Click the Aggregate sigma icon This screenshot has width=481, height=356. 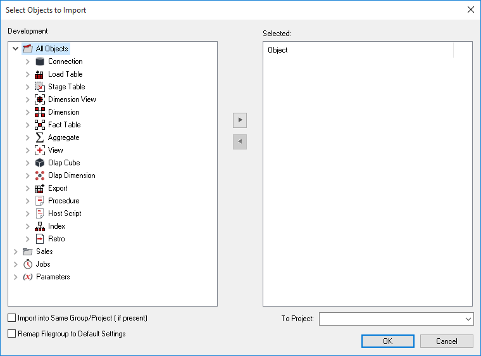40,137
